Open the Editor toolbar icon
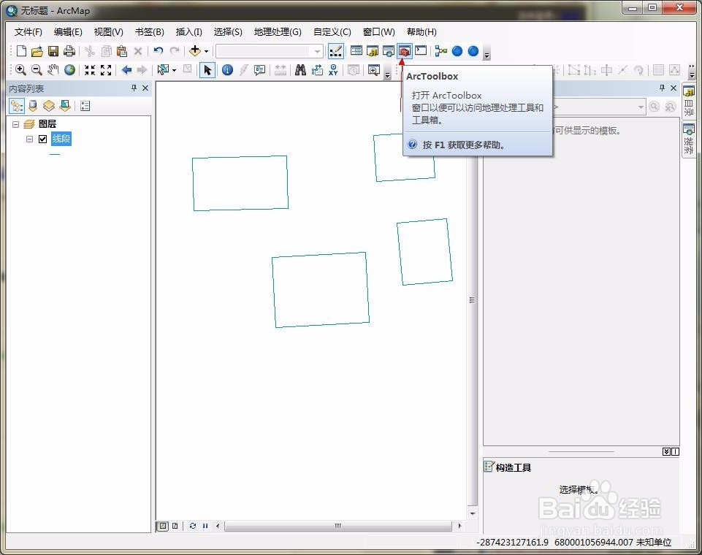Image resolution: width=702 pixels, height=555 pixels. click(x=336, y=51)
